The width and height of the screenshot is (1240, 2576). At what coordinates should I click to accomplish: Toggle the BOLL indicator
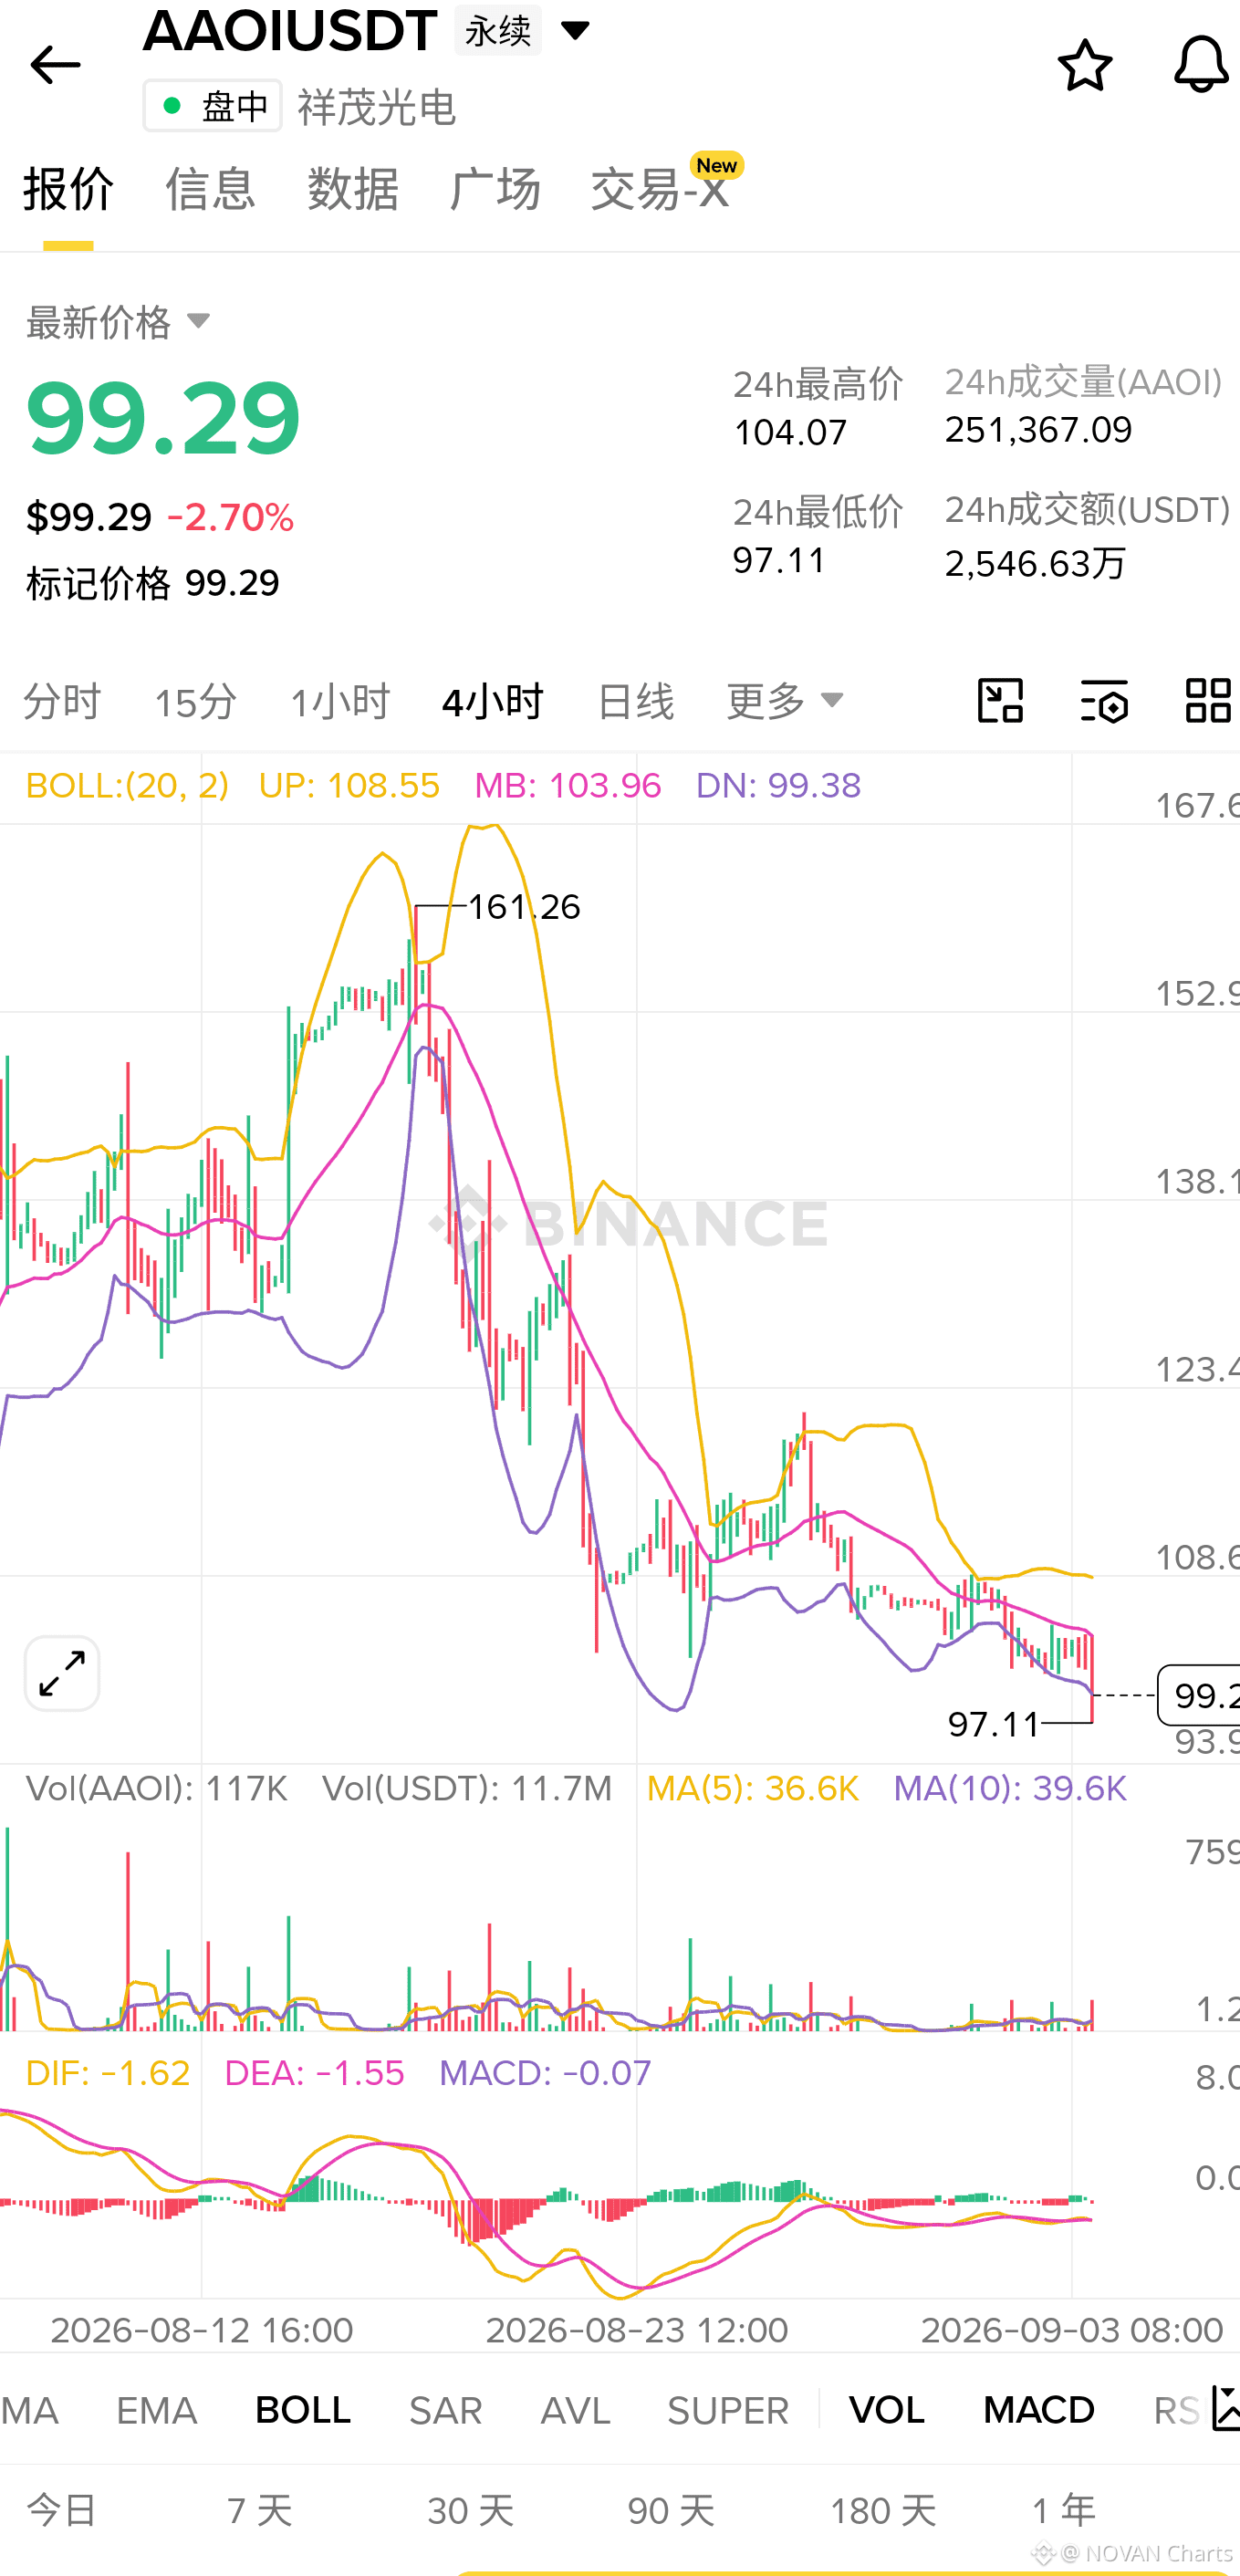click(x=303, y=2410)
